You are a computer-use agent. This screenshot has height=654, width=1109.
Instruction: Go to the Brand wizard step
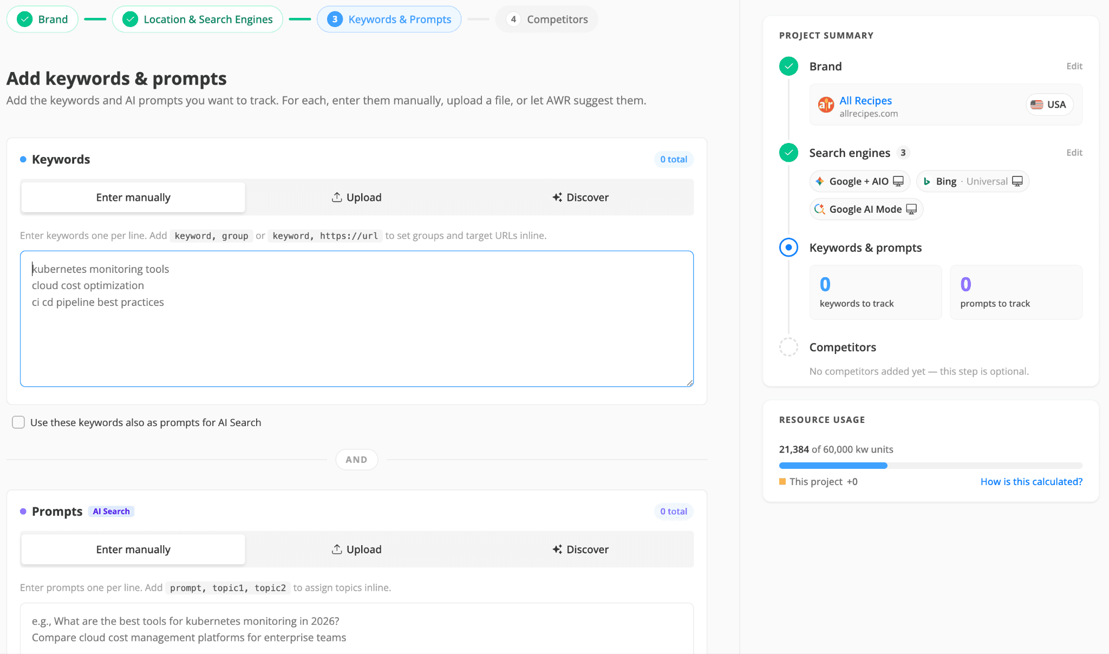[x=42, y=19]
